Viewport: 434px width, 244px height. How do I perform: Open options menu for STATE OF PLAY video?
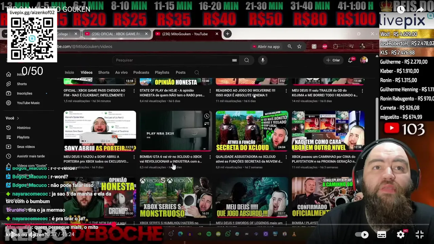pos(210,91)
